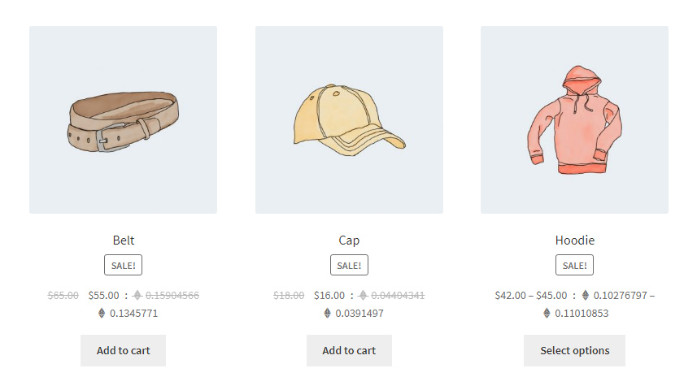Click Ethereum icon beside Belt price 0.1345771
This screenshot has height=390, width=697.
tap(102, 313)
